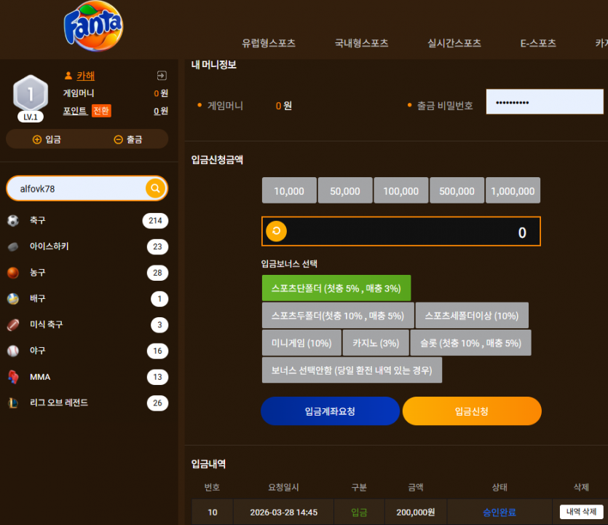Click 내역 삭제 for deposit record 10
608x525 pixels.
(581, 512)
